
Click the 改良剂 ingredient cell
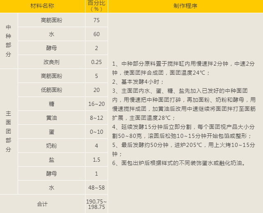pyautogui.click(x=51, y=62)
